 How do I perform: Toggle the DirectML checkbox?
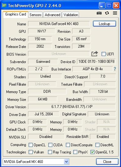point(97,145)
